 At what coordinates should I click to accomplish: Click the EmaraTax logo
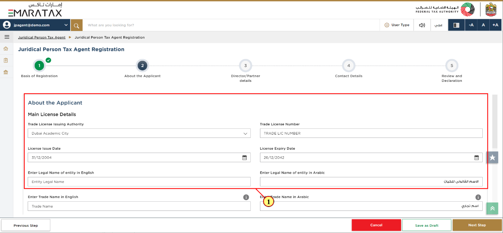[x=35, y=10]
